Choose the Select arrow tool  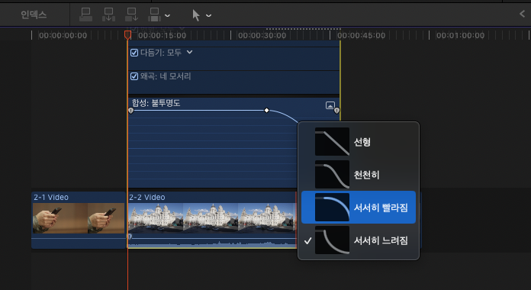(x=196, y=15)
